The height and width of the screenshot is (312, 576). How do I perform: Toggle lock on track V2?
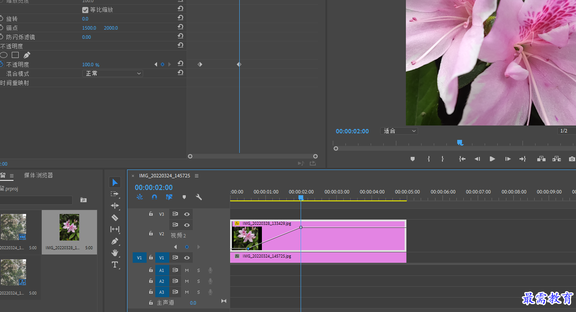(151, 234)
